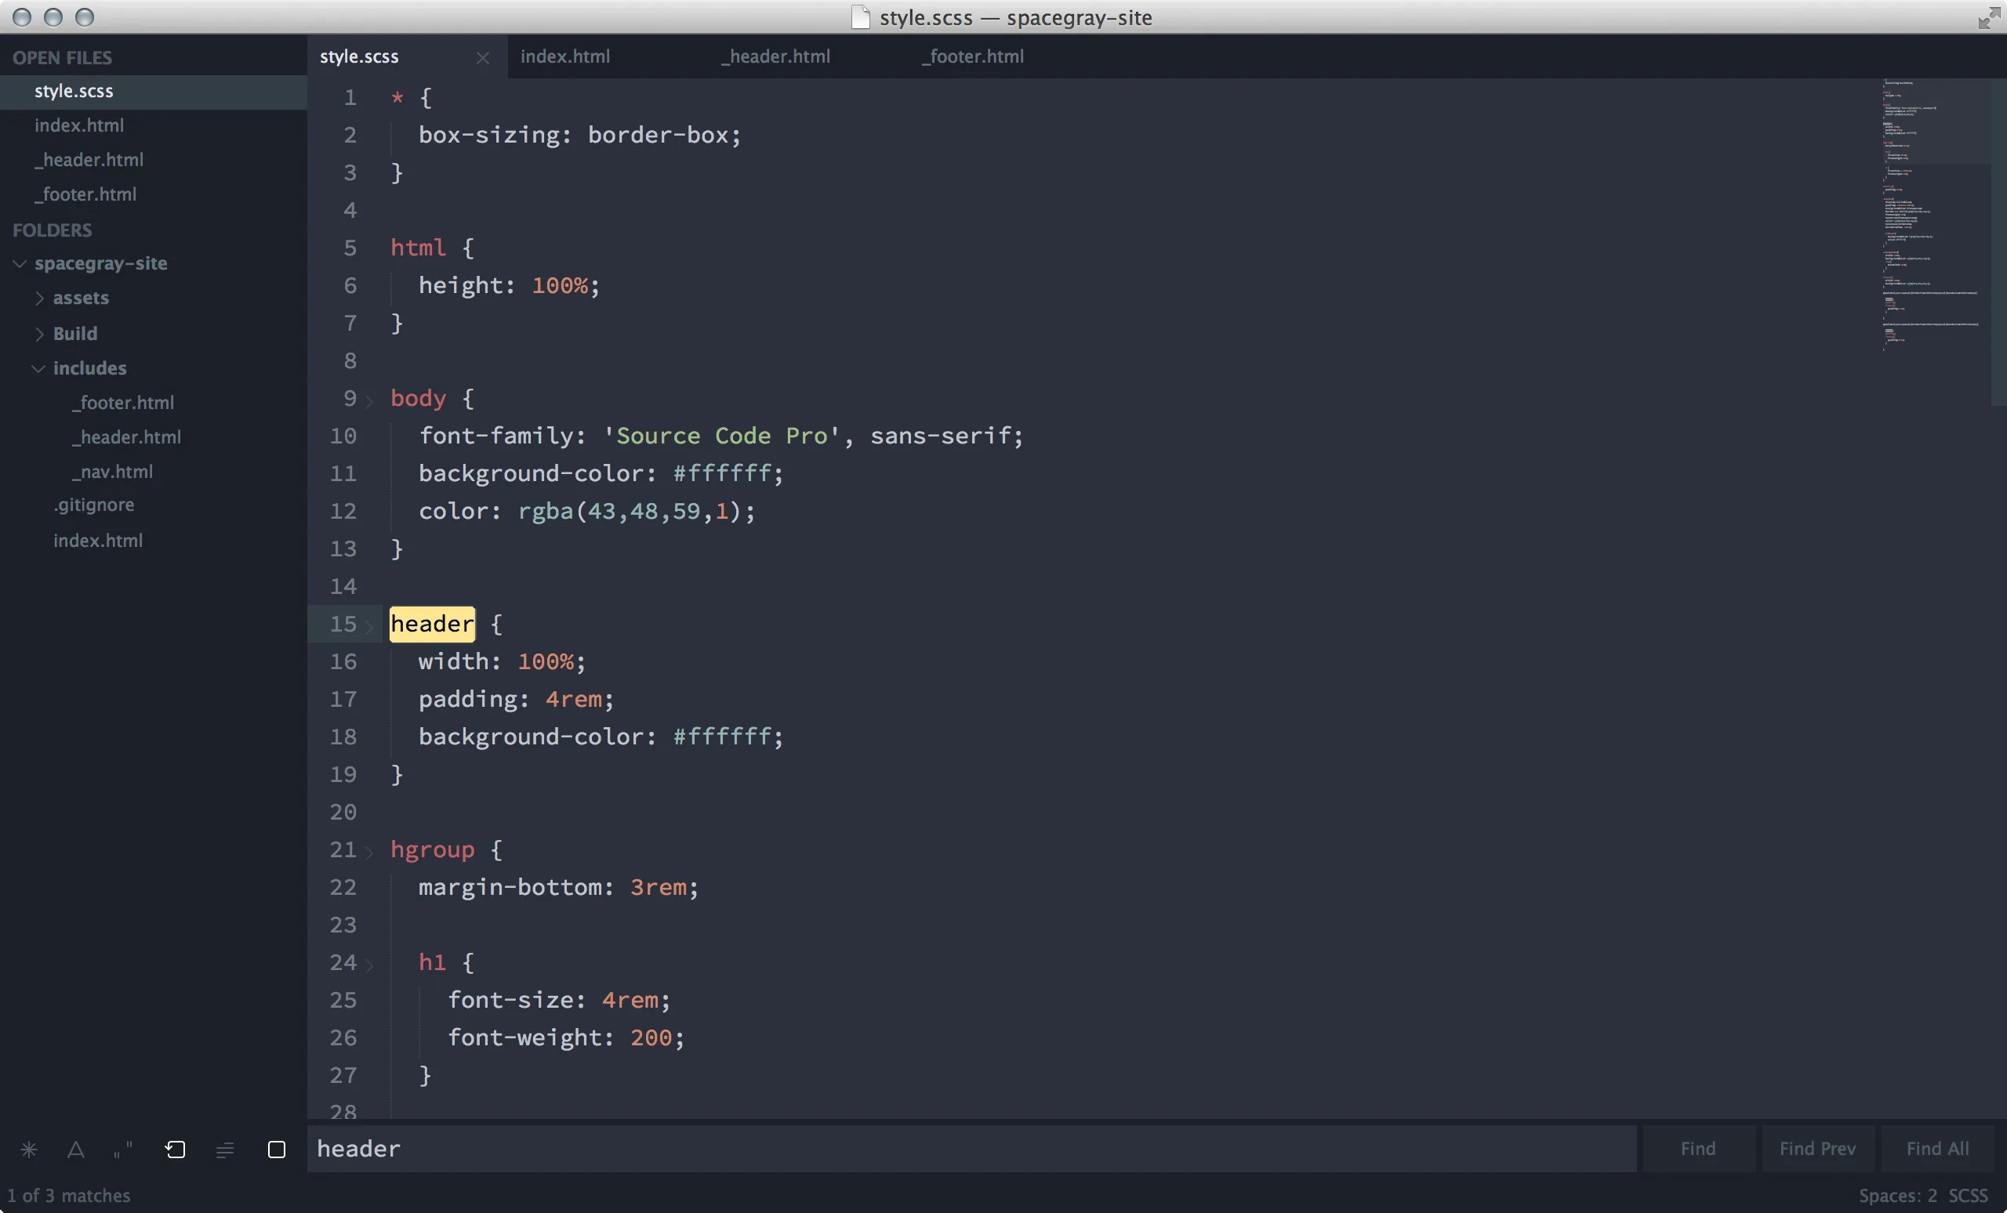Toggle case sensitive search

click(x=76, y=1150)
